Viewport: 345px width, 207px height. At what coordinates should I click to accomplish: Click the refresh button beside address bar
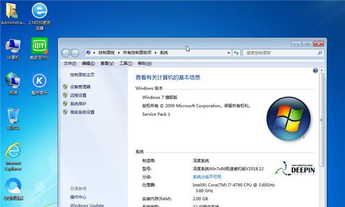236,53
